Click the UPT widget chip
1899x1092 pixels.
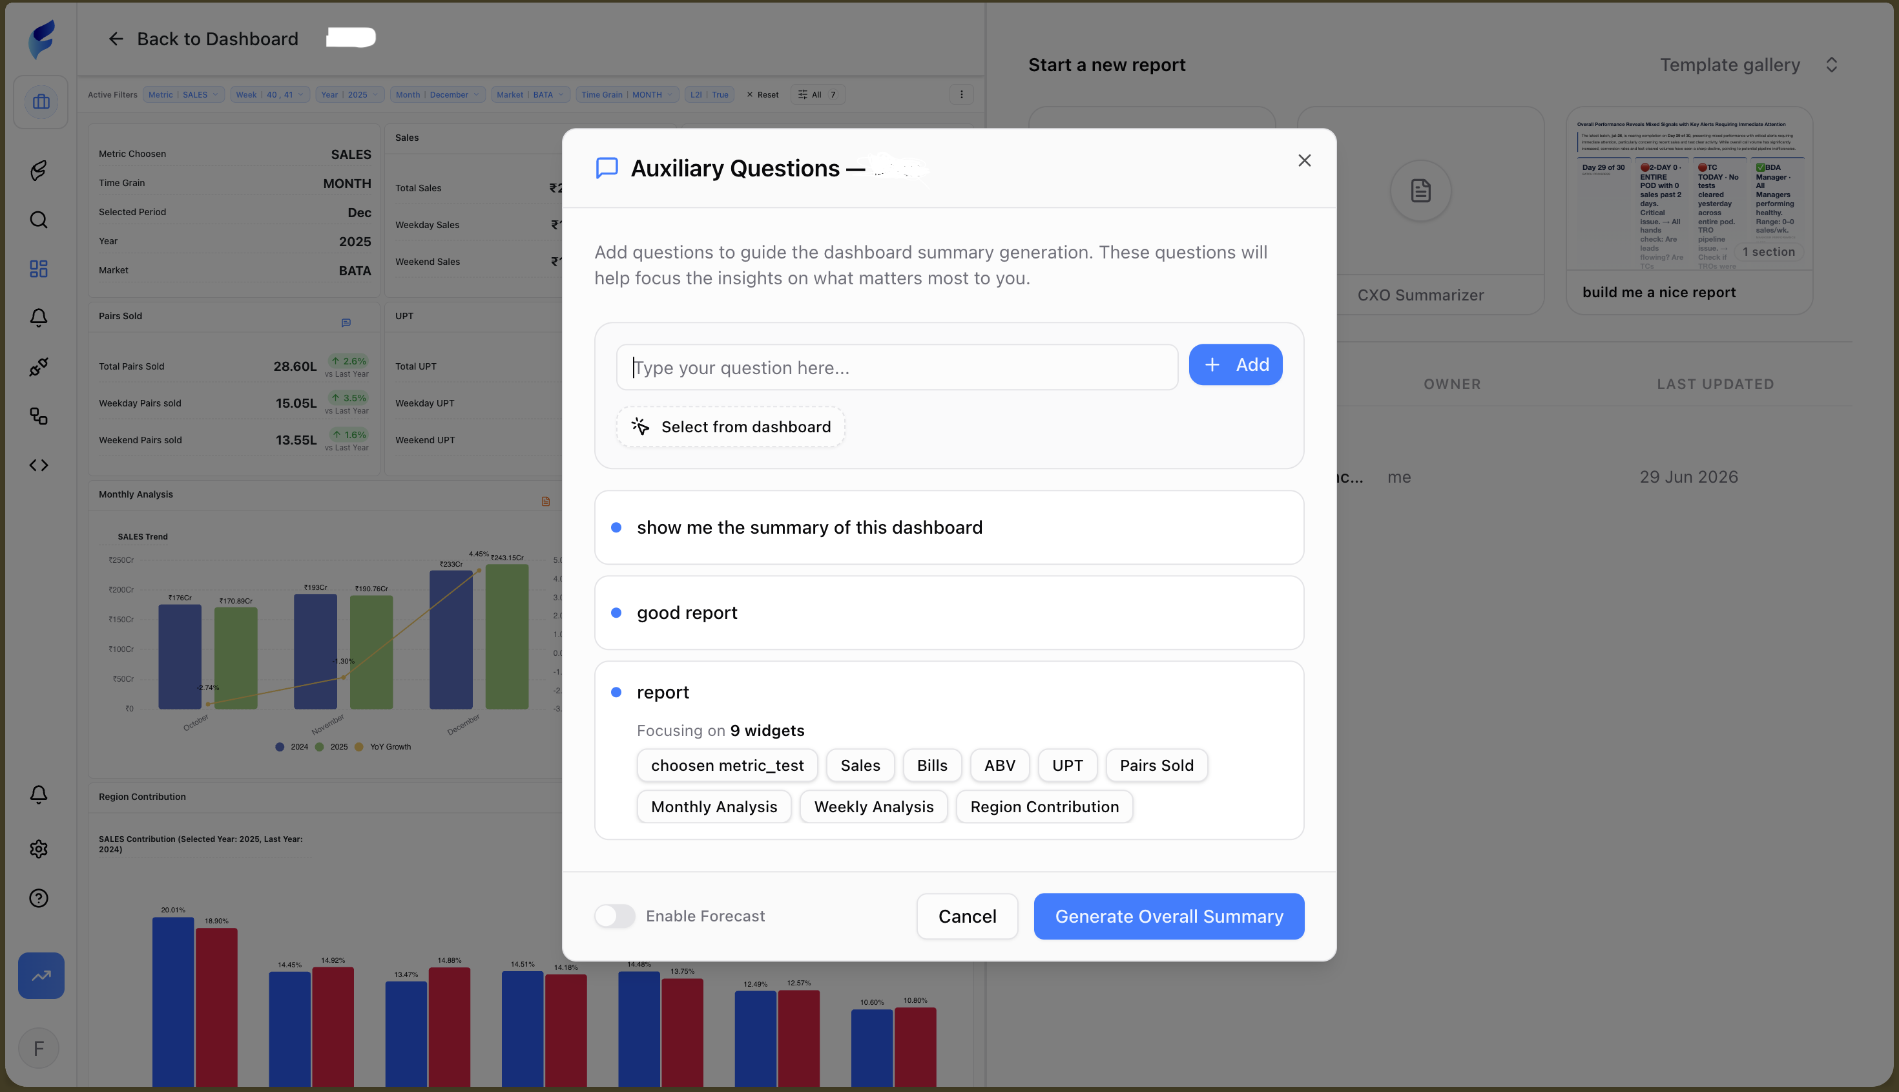(x=1068, y=765)
